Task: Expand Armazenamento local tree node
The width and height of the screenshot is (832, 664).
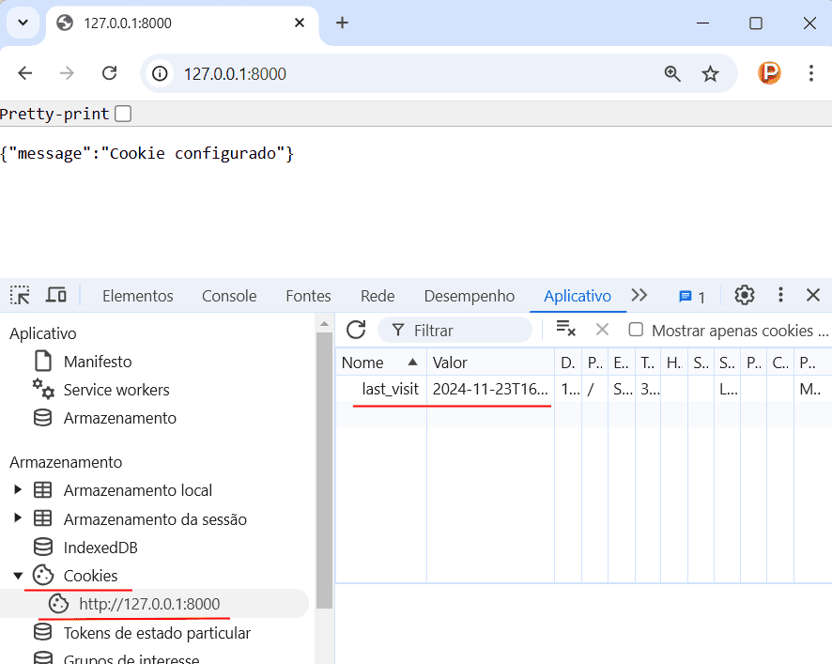Action: pos(18,489)
